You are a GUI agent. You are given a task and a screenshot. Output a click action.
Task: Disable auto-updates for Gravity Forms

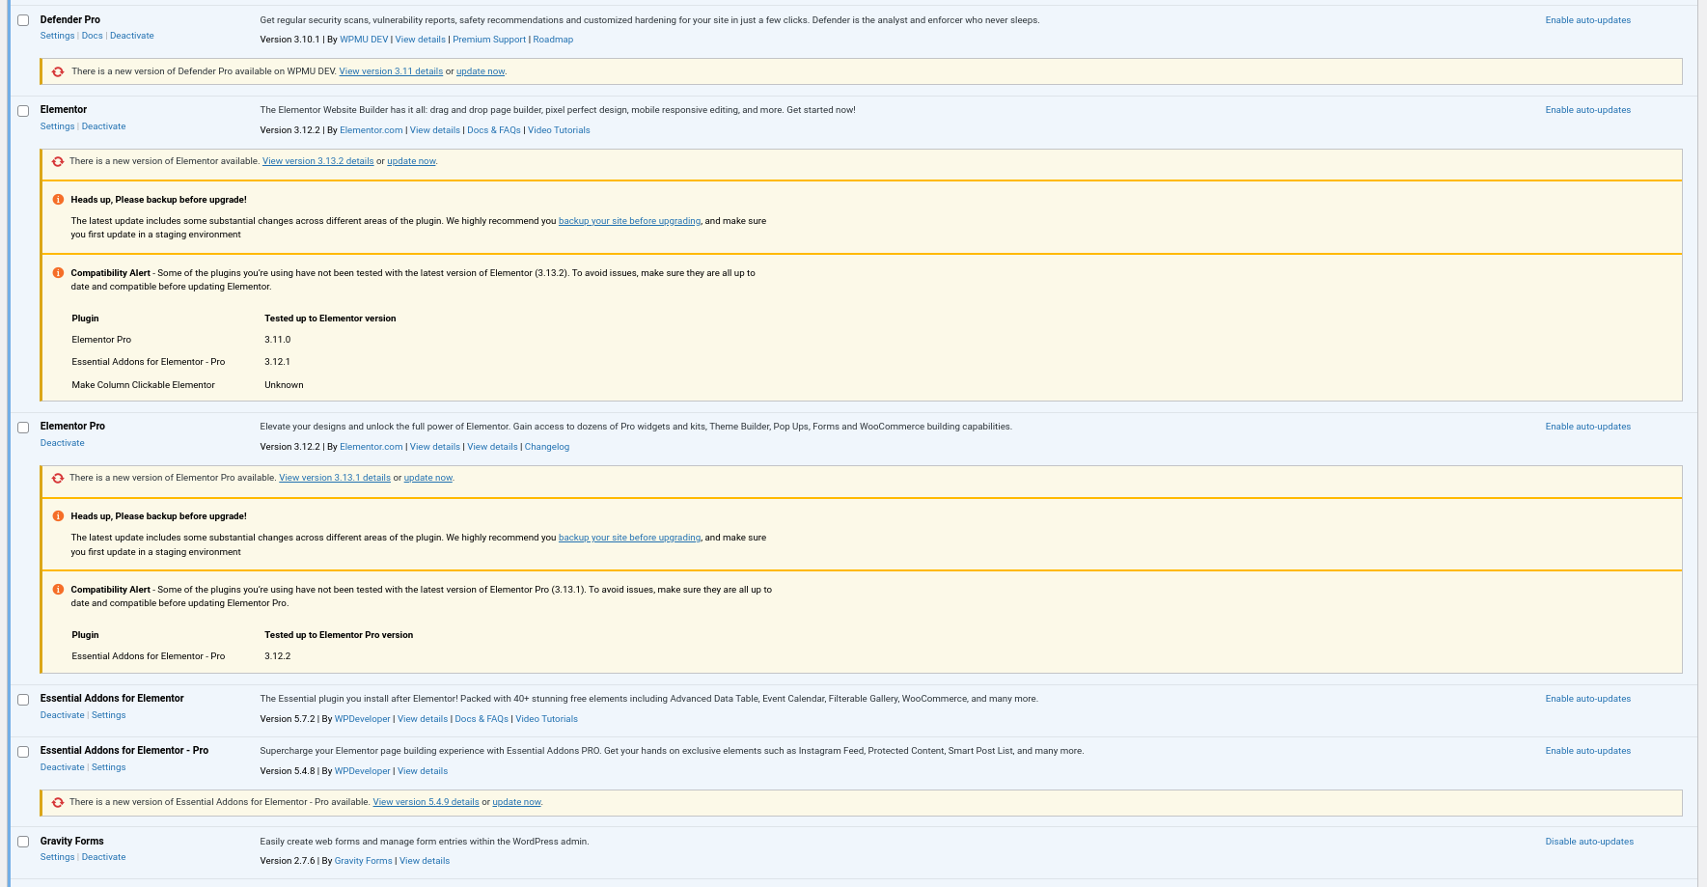(x=1588, y=842)
